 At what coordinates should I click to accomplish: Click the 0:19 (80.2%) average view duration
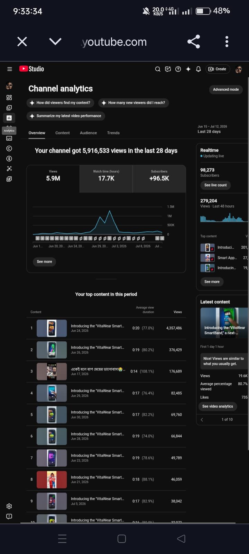point(143,350)
